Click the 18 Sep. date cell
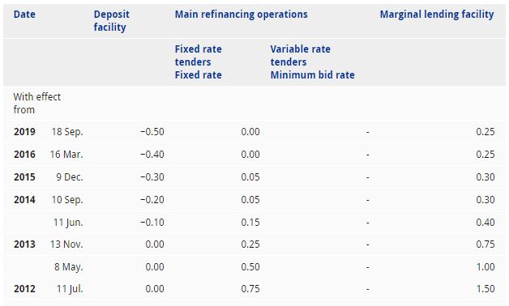This screenshot has width=509, height=306. (x=67, y=132)
